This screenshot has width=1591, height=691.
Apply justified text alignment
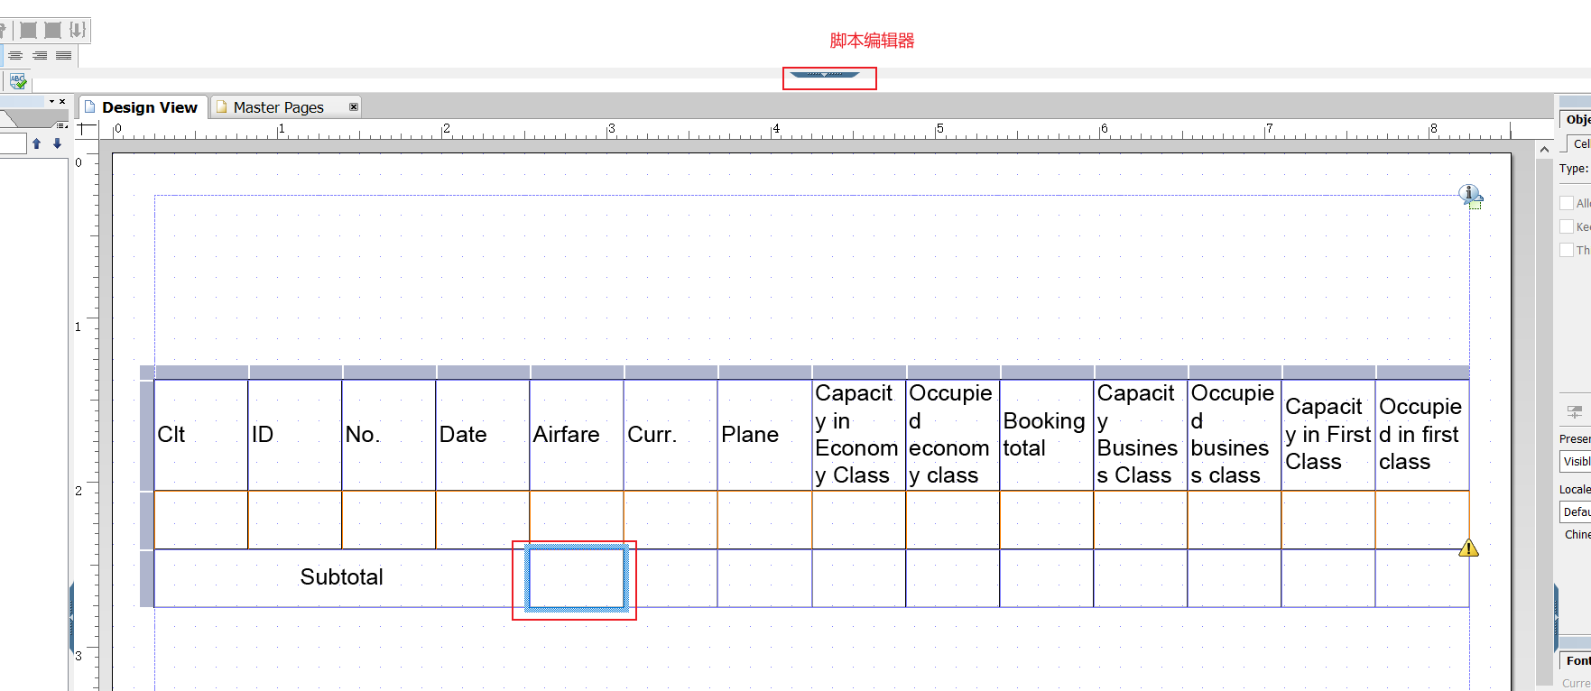(x=63, y=56)
